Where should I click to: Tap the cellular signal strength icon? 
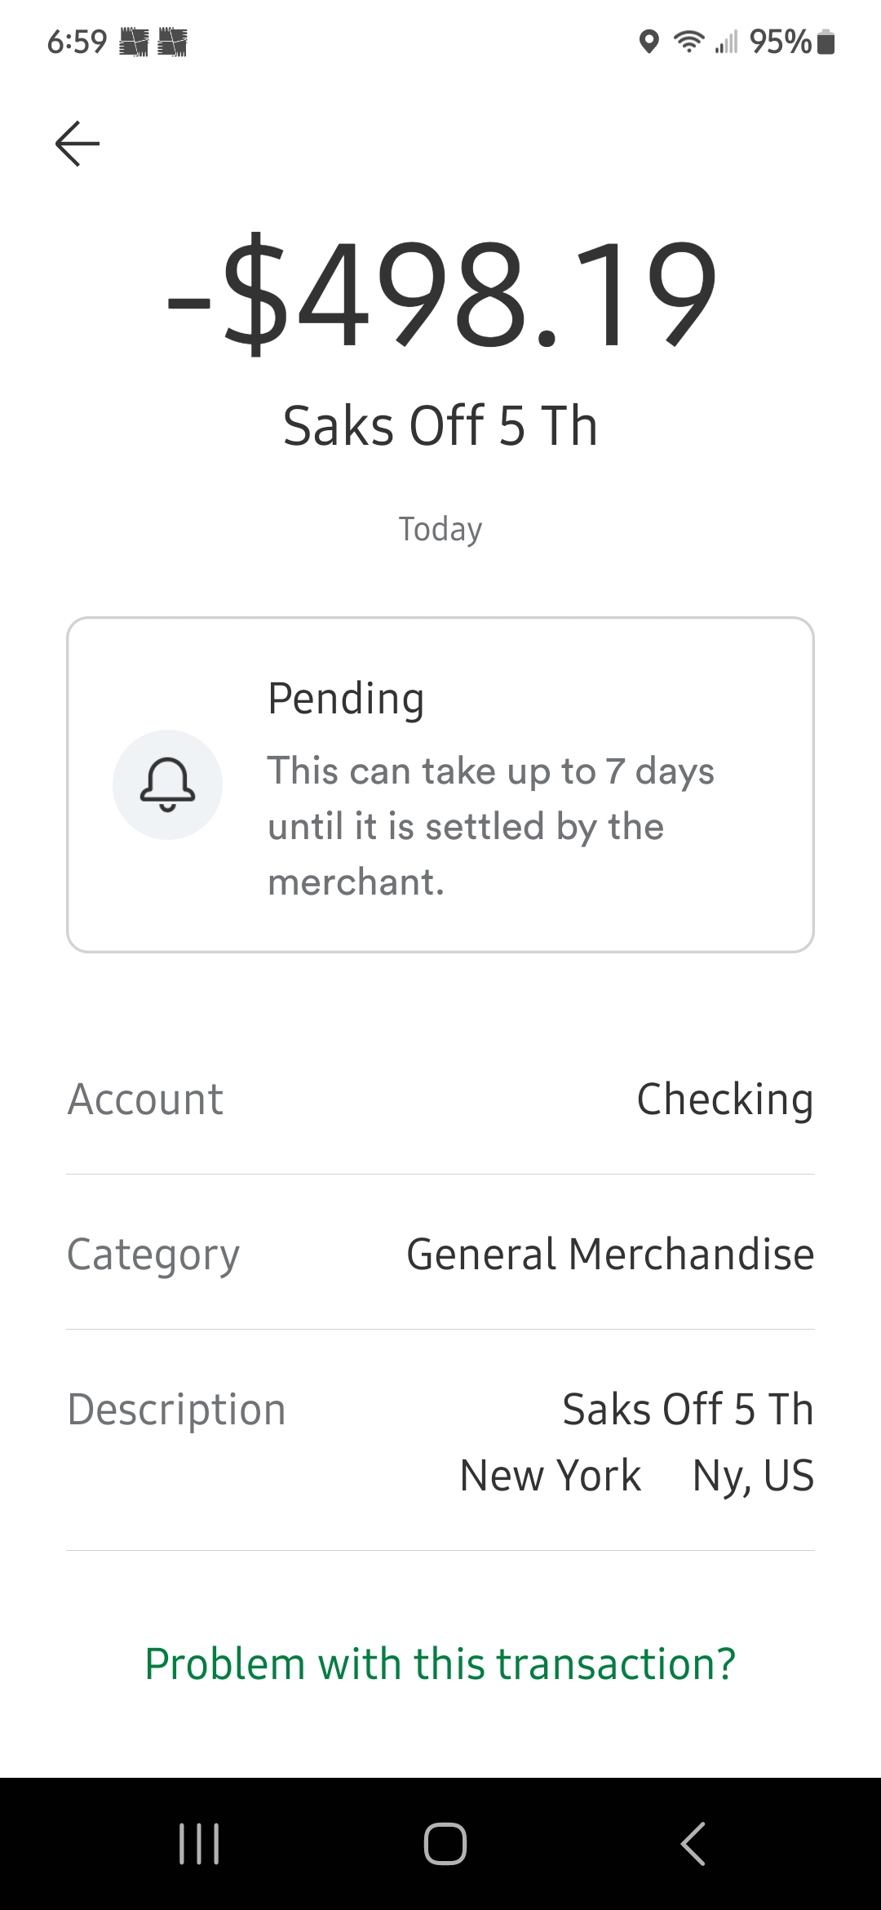[x=726, y=42]
